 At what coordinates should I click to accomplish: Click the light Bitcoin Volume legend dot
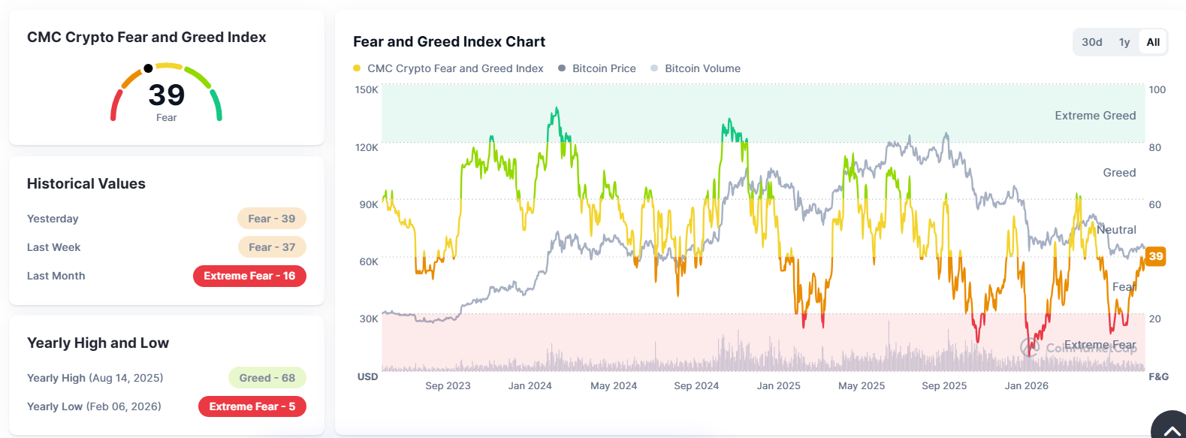pyautogui.click(x=654, y=68)
